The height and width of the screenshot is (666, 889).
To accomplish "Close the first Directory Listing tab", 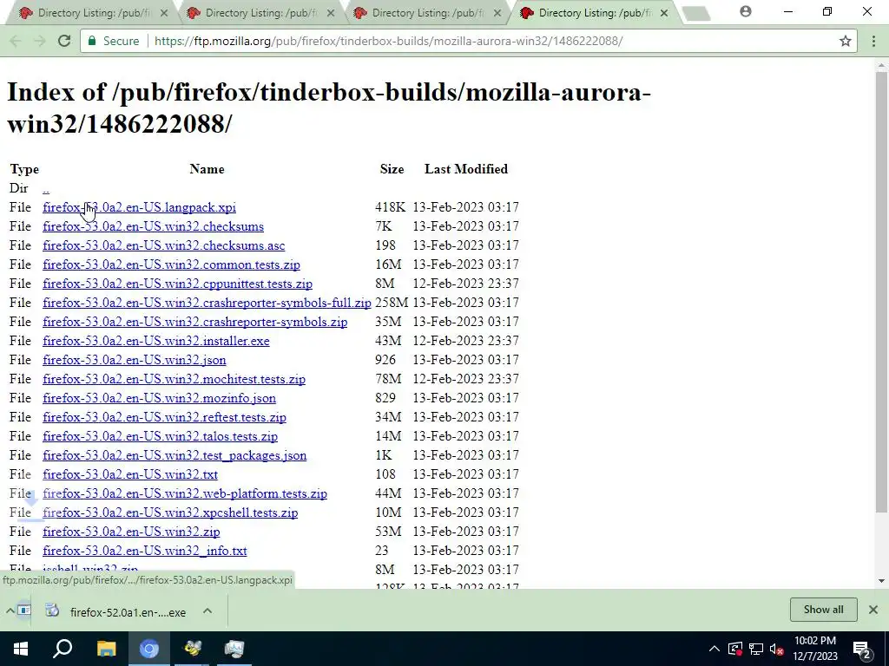I will tap(164, 12).
